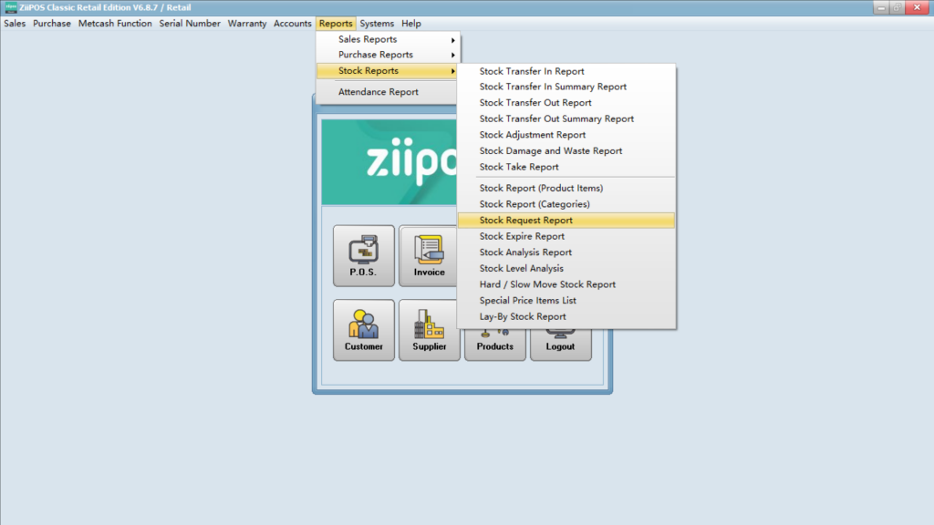This screenshot has width=934, height=525.
Task: Open the Supplier icon button
Action: coord(429,330)
